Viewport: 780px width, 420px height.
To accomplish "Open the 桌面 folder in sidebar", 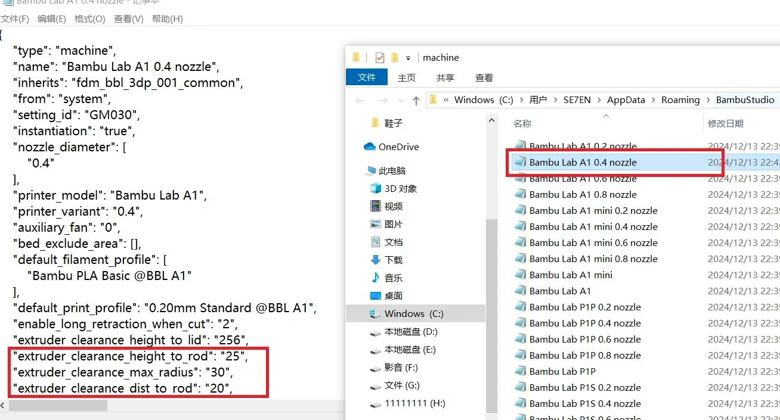I will point(386,295).
